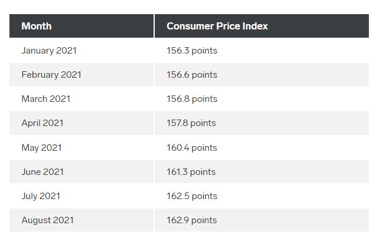Click the Month column header
The image size is (383, 245).
point(81,26)
